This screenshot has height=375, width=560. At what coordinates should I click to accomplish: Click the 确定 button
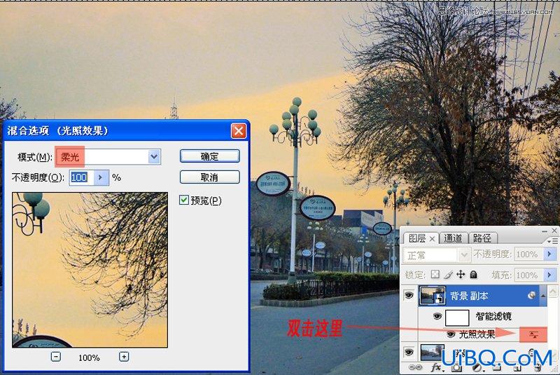point(209,156)
